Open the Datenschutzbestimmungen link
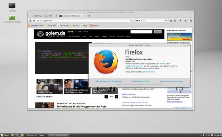This screenshot has width=222, height=137. (x=172, y=81)
